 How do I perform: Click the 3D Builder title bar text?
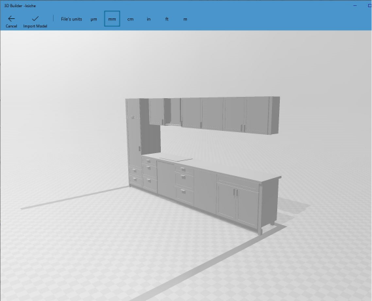pos(20,6)
